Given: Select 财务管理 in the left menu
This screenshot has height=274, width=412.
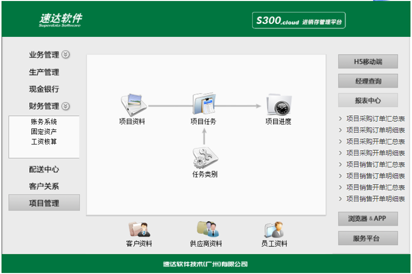Looking at the screenshot, I should click(44, 106).
